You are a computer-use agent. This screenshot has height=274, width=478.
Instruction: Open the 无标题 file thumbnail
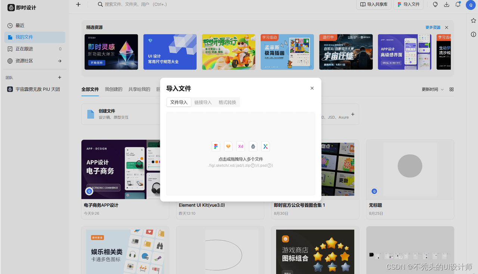(x=410, y=169)
